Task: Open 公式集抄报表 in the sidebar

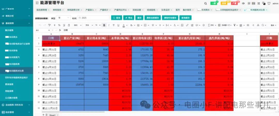Action: (x=11, y=98)
